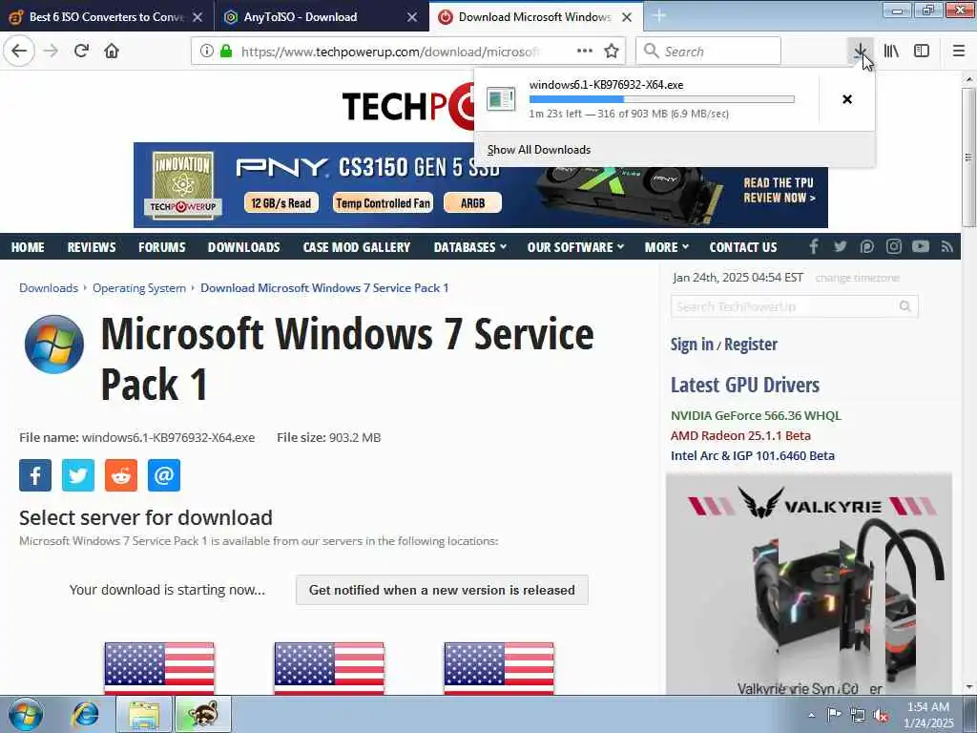The width and height of the screenshot is (977, 733).
Task: Click the taskbar clock showing 1:54 AM
Action: tap(928, 715)
